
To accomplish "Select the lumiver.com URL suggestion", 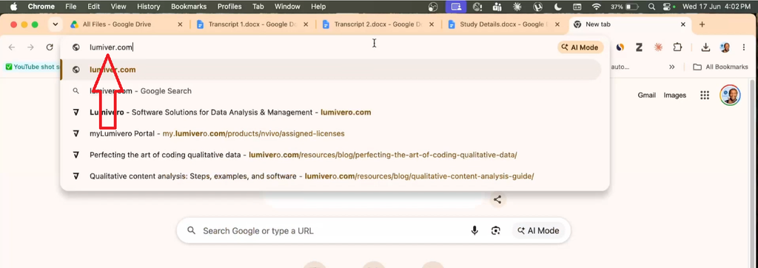I will [x=331, y=70].
